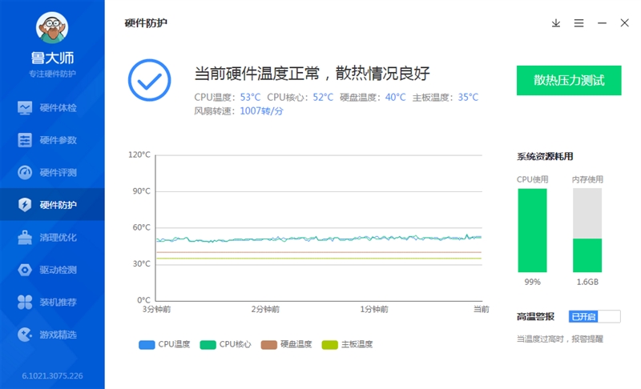Click the blue checkmark status icon
The image size is (641, 389).
[150, 80]
